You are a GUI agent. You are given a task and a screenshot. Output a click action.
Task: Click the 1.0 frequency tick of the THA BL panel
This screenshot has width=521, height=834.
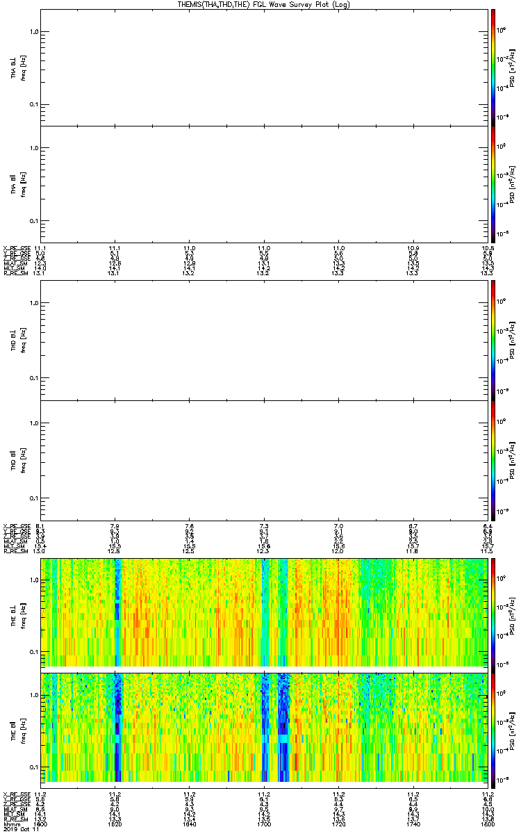[x=34, y=32]
